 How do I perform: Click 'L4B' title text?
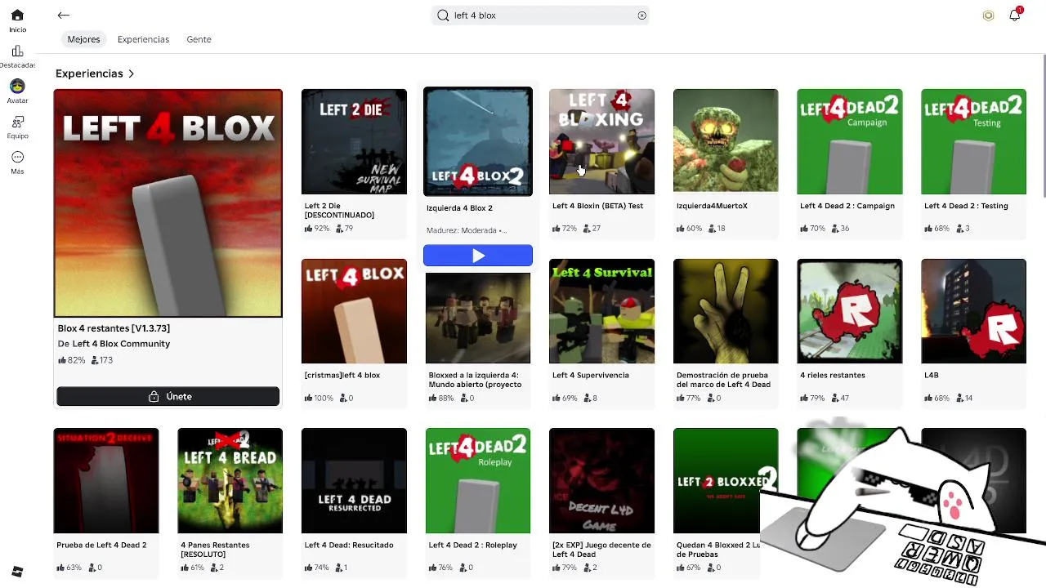coord(931,375)
